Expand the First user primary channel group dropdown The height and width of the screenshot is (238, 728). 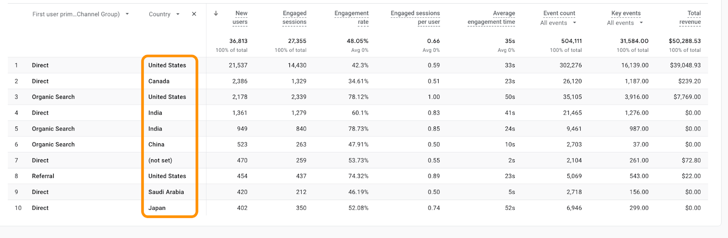(x=127, y=14)
